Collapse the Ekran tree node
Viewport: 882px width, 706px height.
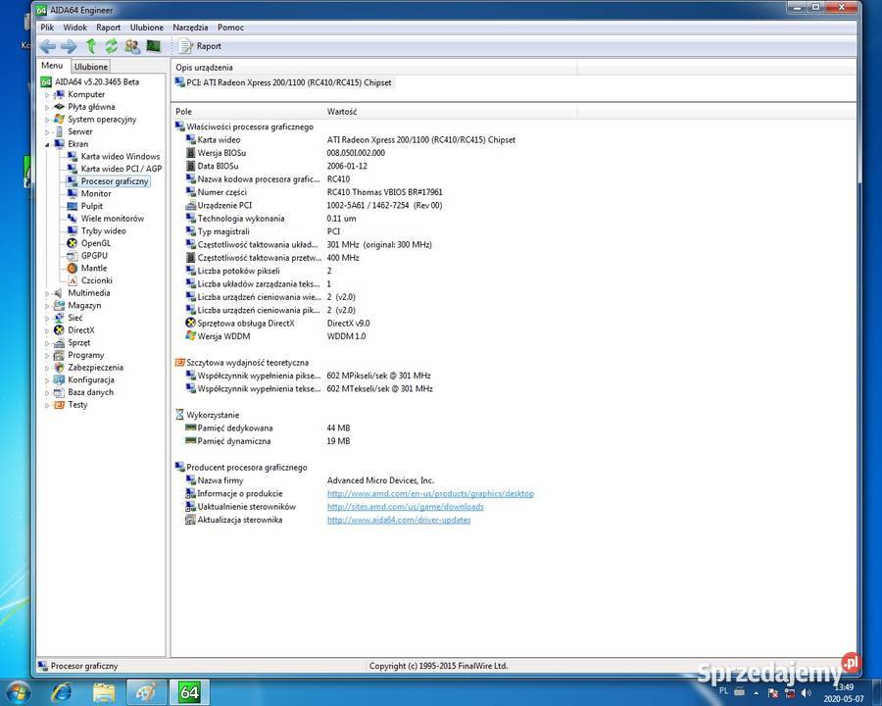tap(47, 145)
